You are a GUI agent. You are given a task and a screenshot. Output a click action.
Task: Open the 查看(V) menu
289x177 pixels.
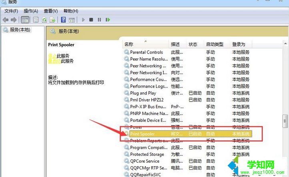coord(51,11)
